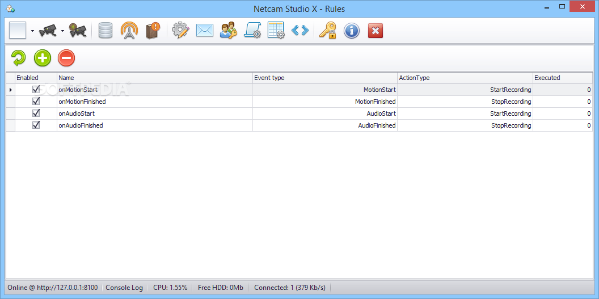Click the blue code brackets icon

300,31
